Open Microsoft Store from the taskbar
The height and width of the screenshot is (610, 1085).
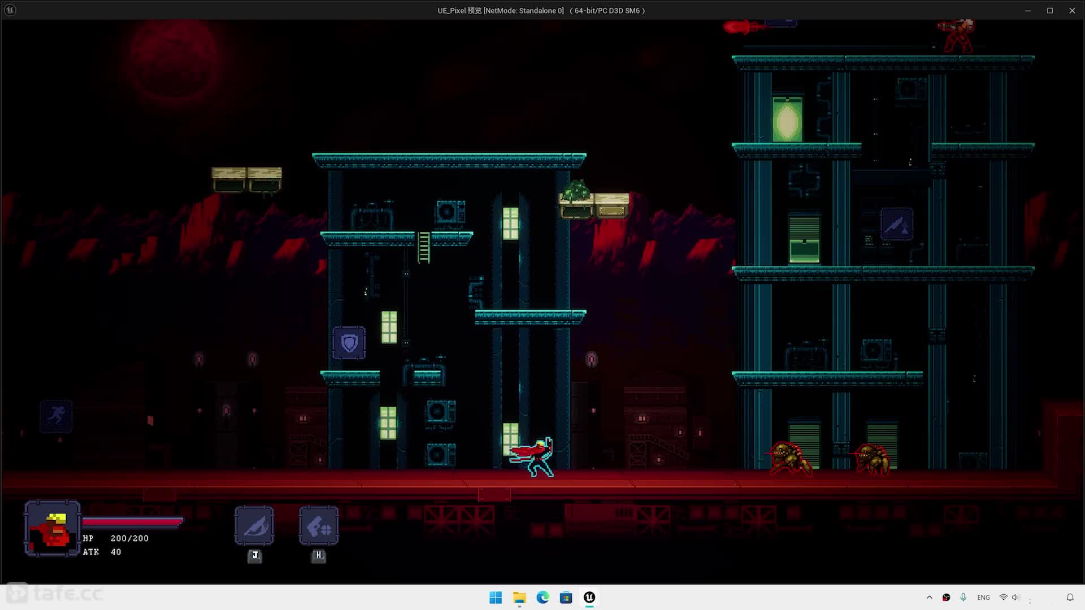coord(566,598)
